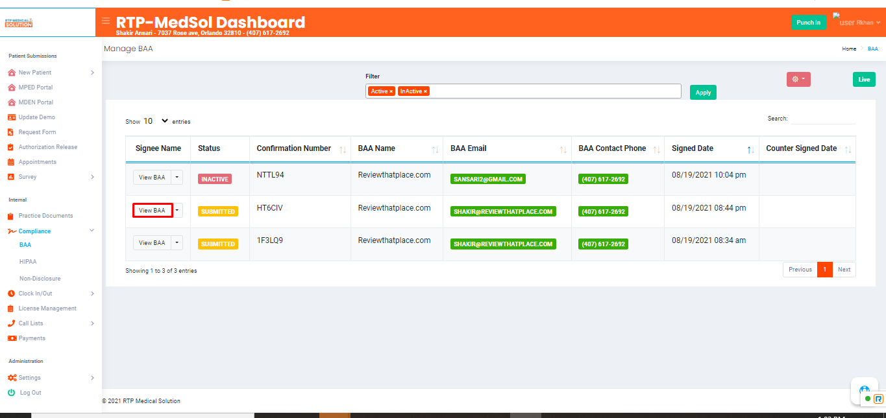Follow the BAA breadcrumb link
The image size is (886, 418).
point(872,49)
